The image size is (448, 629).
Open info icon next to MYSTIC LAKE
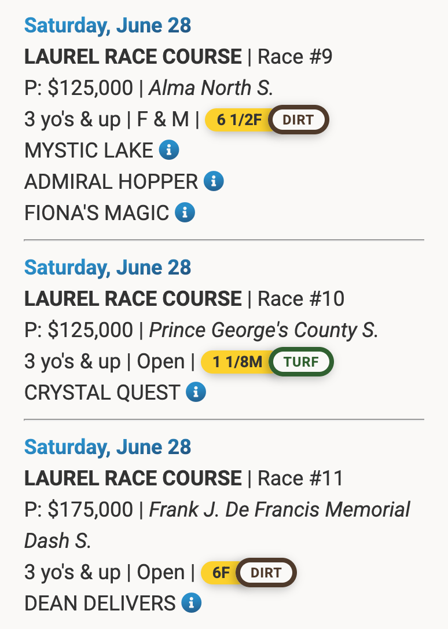(169, 150)
